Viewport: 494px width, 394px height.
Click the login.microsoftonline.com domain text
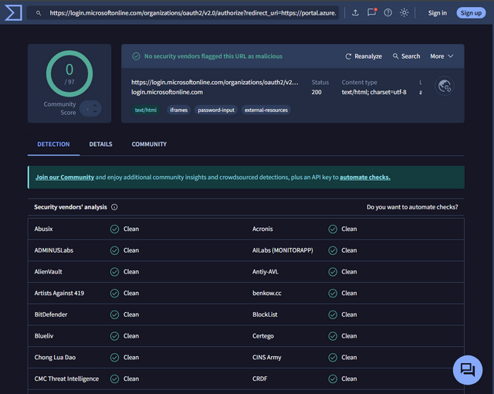[167, 92]
